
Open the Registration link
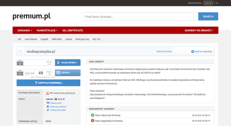coord(195,3)
